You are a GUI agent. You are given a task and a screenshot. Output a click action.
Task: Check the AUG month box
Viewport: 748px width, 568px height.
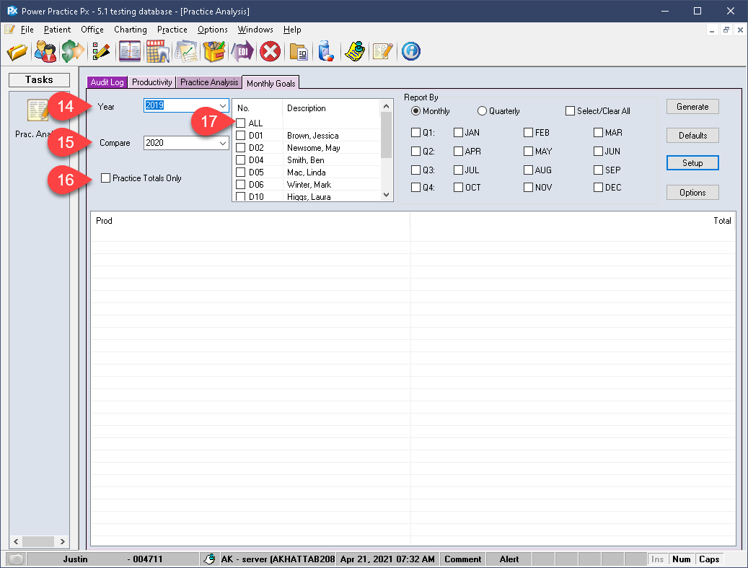pyautogui.click(x=528, y=170)
